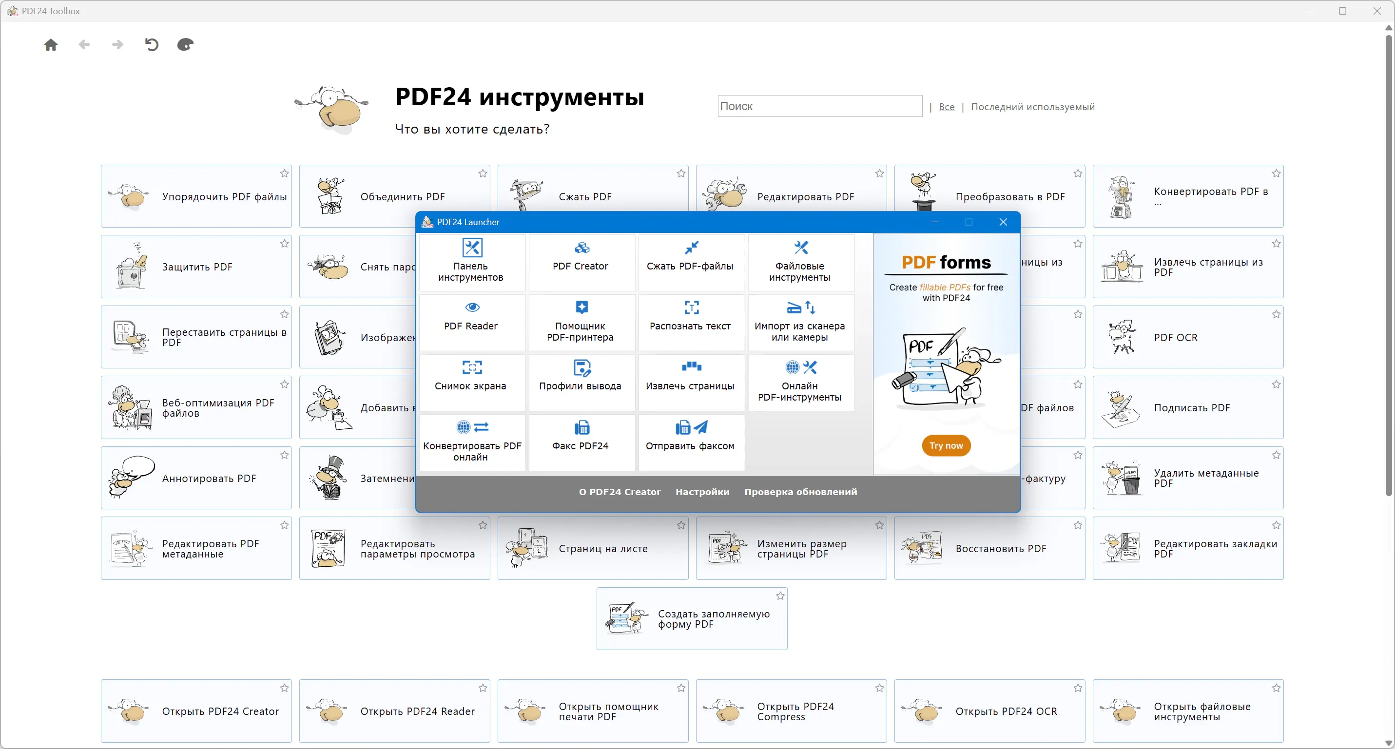This screenshot has width=1395, height=749.
Task: Click the vertical scrollbar down arrow
Action: [x=1389, y=743]
